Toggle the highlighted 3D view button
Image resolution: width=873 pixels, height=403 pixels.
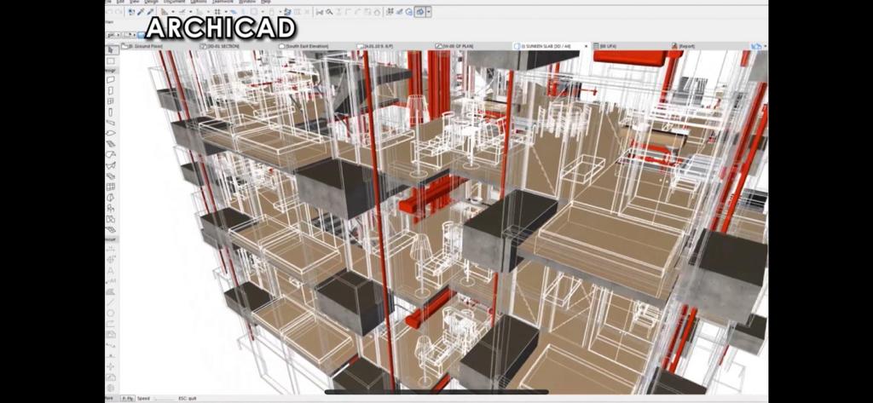coord(419,12)
